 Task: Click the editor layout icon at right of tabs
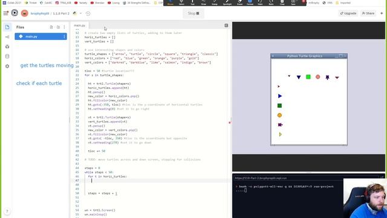point(226,25)
